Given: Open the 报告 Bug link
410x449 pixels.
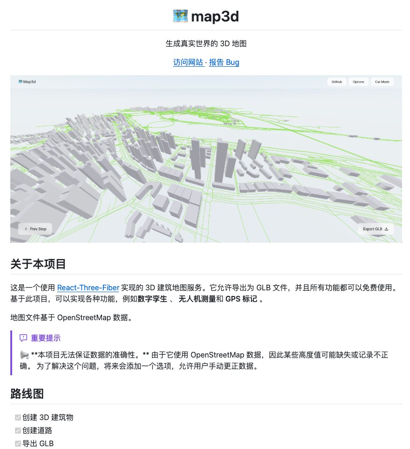Looking at the screenshot, I should [x=224, y=62].
